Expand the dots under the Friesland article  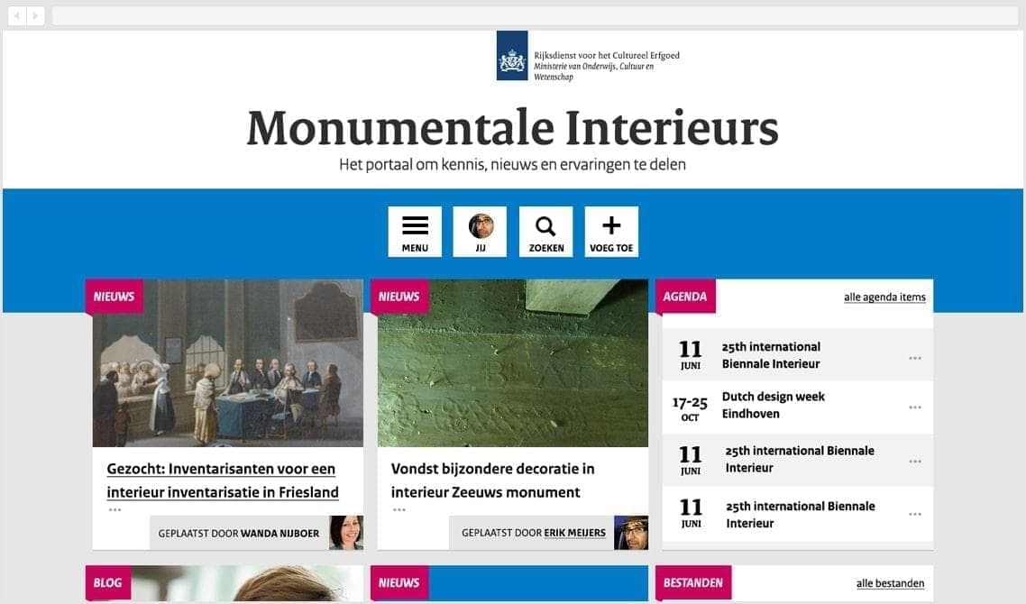(x=115, y=509)
